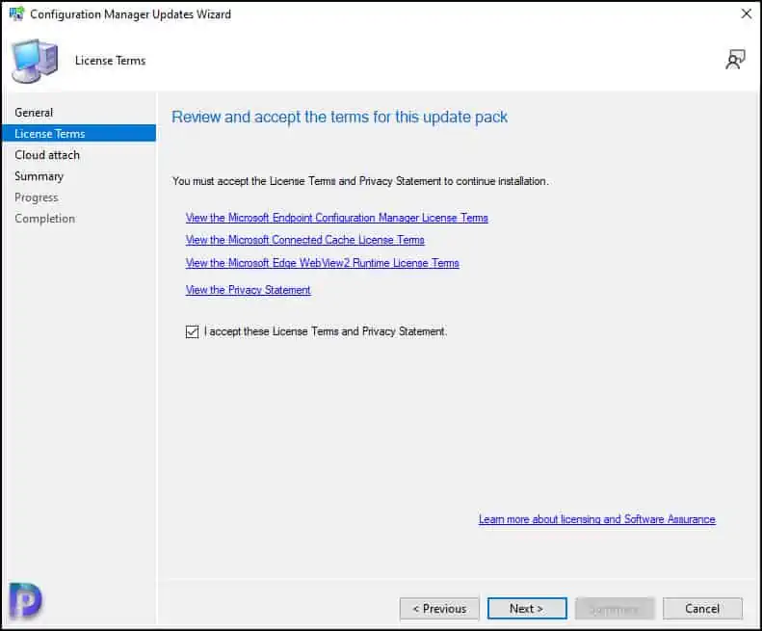Select the Completion step in sidebar
Screen dimensions: 762x631
coord(44,219)
